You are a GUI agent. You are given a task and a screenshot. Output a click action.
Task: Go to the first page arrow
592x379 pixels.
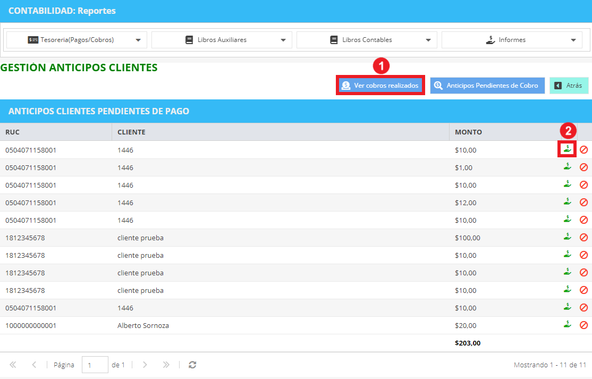[13, 365]
